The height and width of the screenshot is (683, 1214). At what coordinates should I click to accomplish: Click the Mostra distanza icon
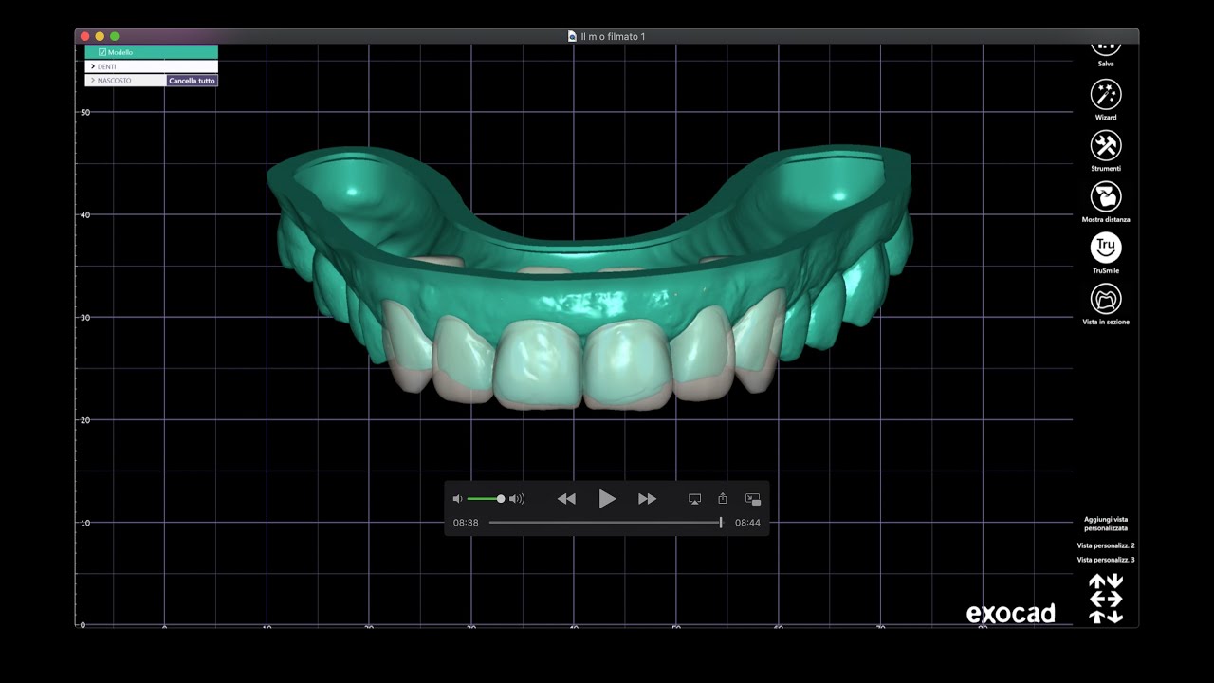[x=1106, y=196]
